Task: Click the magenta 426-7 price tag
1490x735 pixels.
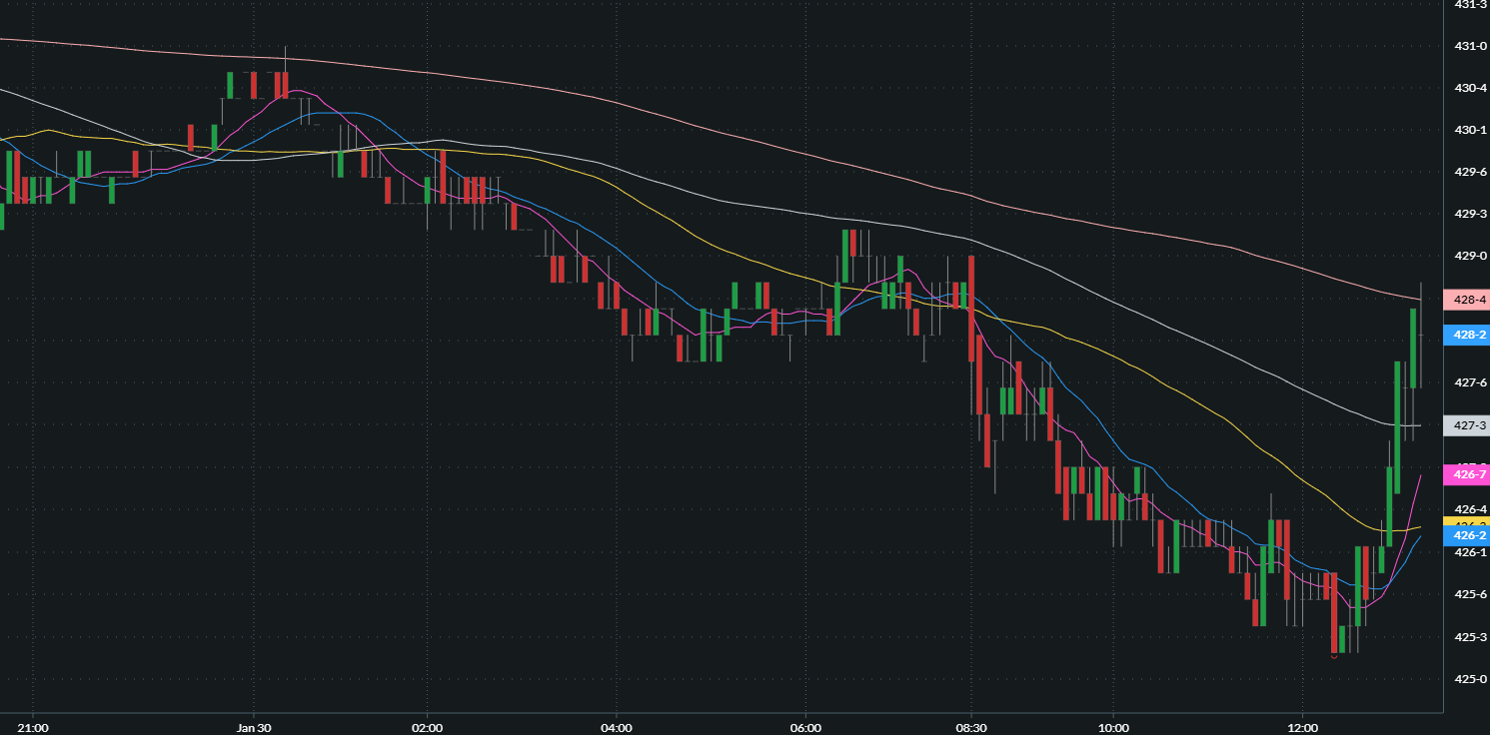Action: coord(1467,474)
